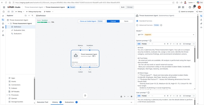Open the cloud icon in right rail
The width and height of the screenshot is (204, 105).
click(x=201, y=27)
